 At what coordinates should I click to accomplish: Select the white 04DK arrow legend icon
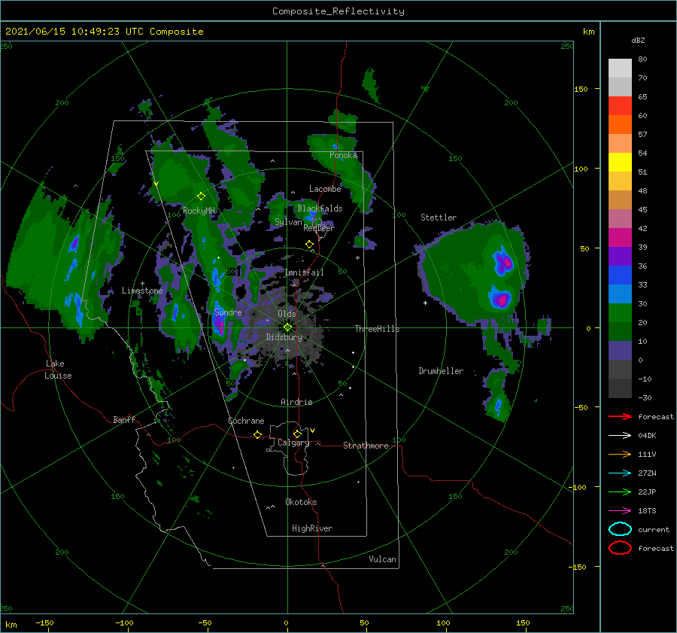tap(620, 436)
